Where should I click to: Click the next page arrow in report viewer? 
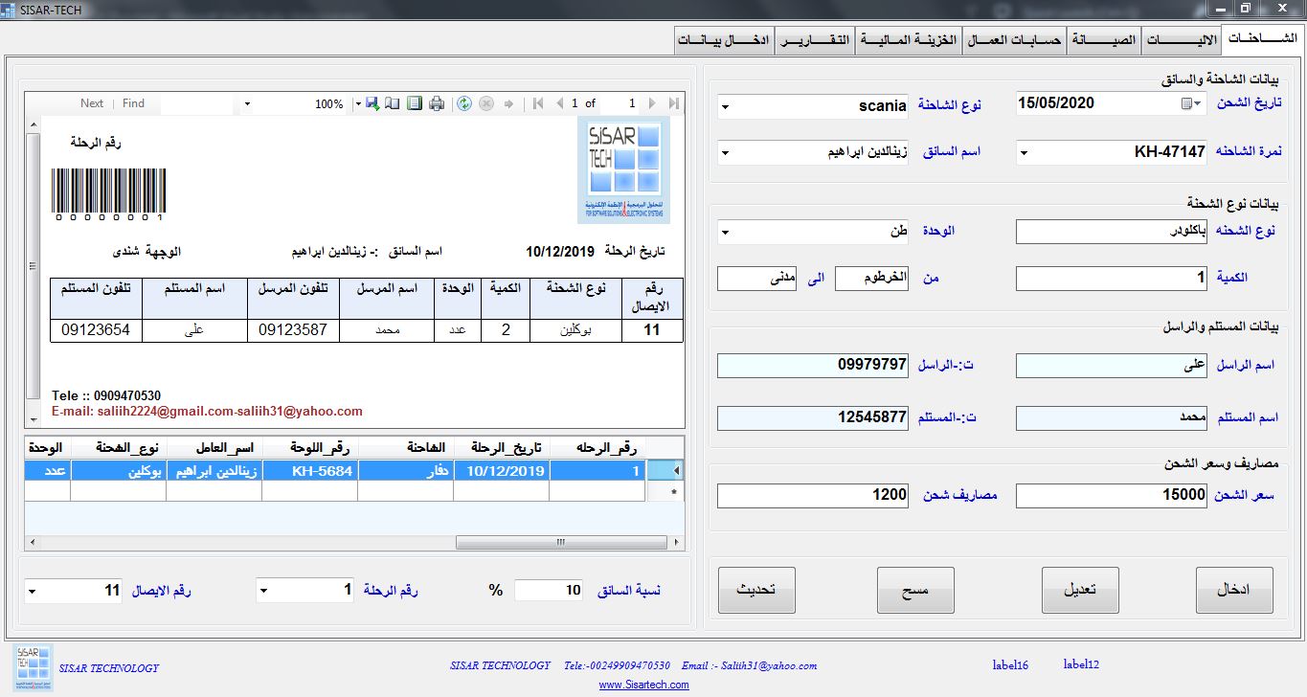coord(653,103)
